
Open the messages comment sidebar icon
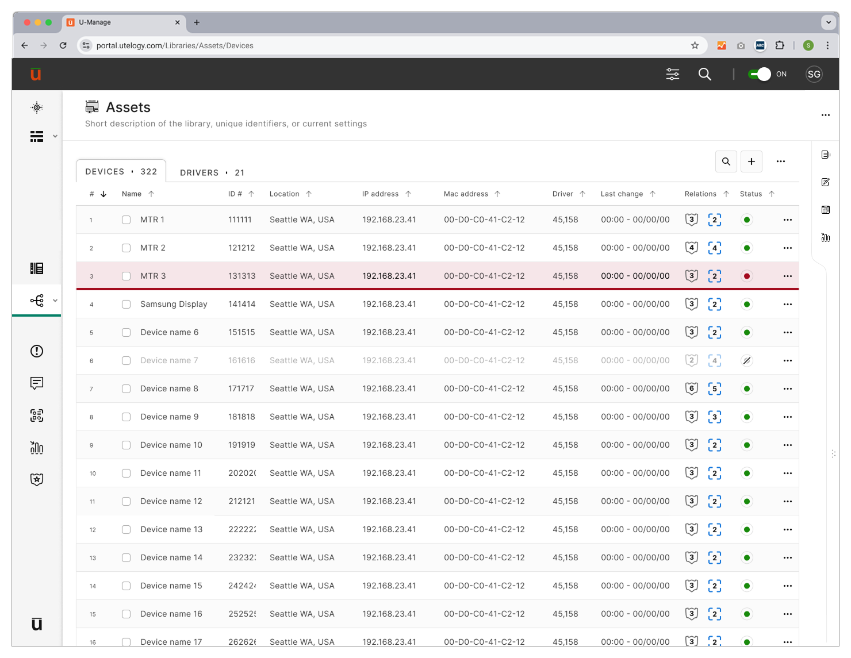click(37, 383)
